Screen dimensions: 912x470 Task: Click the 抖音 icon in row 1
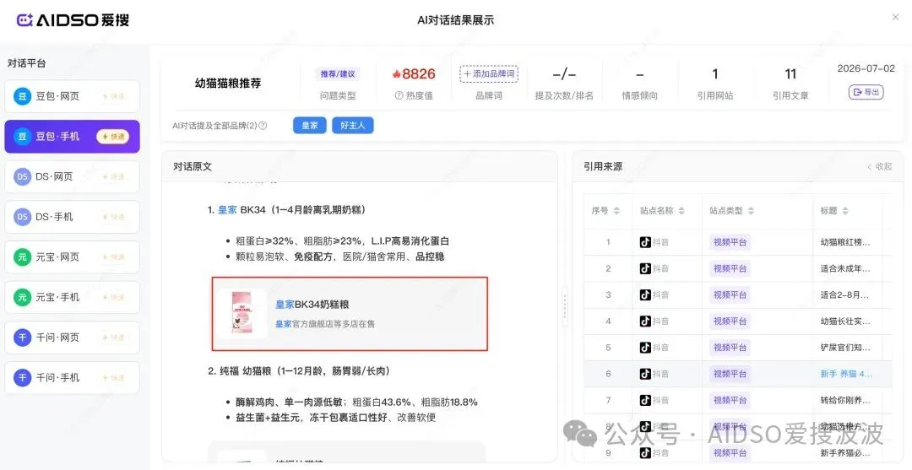645,242
